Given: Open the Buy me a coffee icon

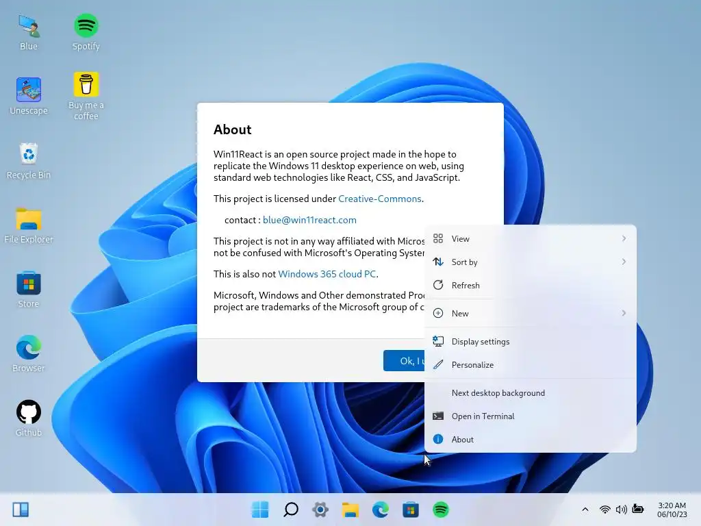Looking at the screenshot, I should coord(86,96).
